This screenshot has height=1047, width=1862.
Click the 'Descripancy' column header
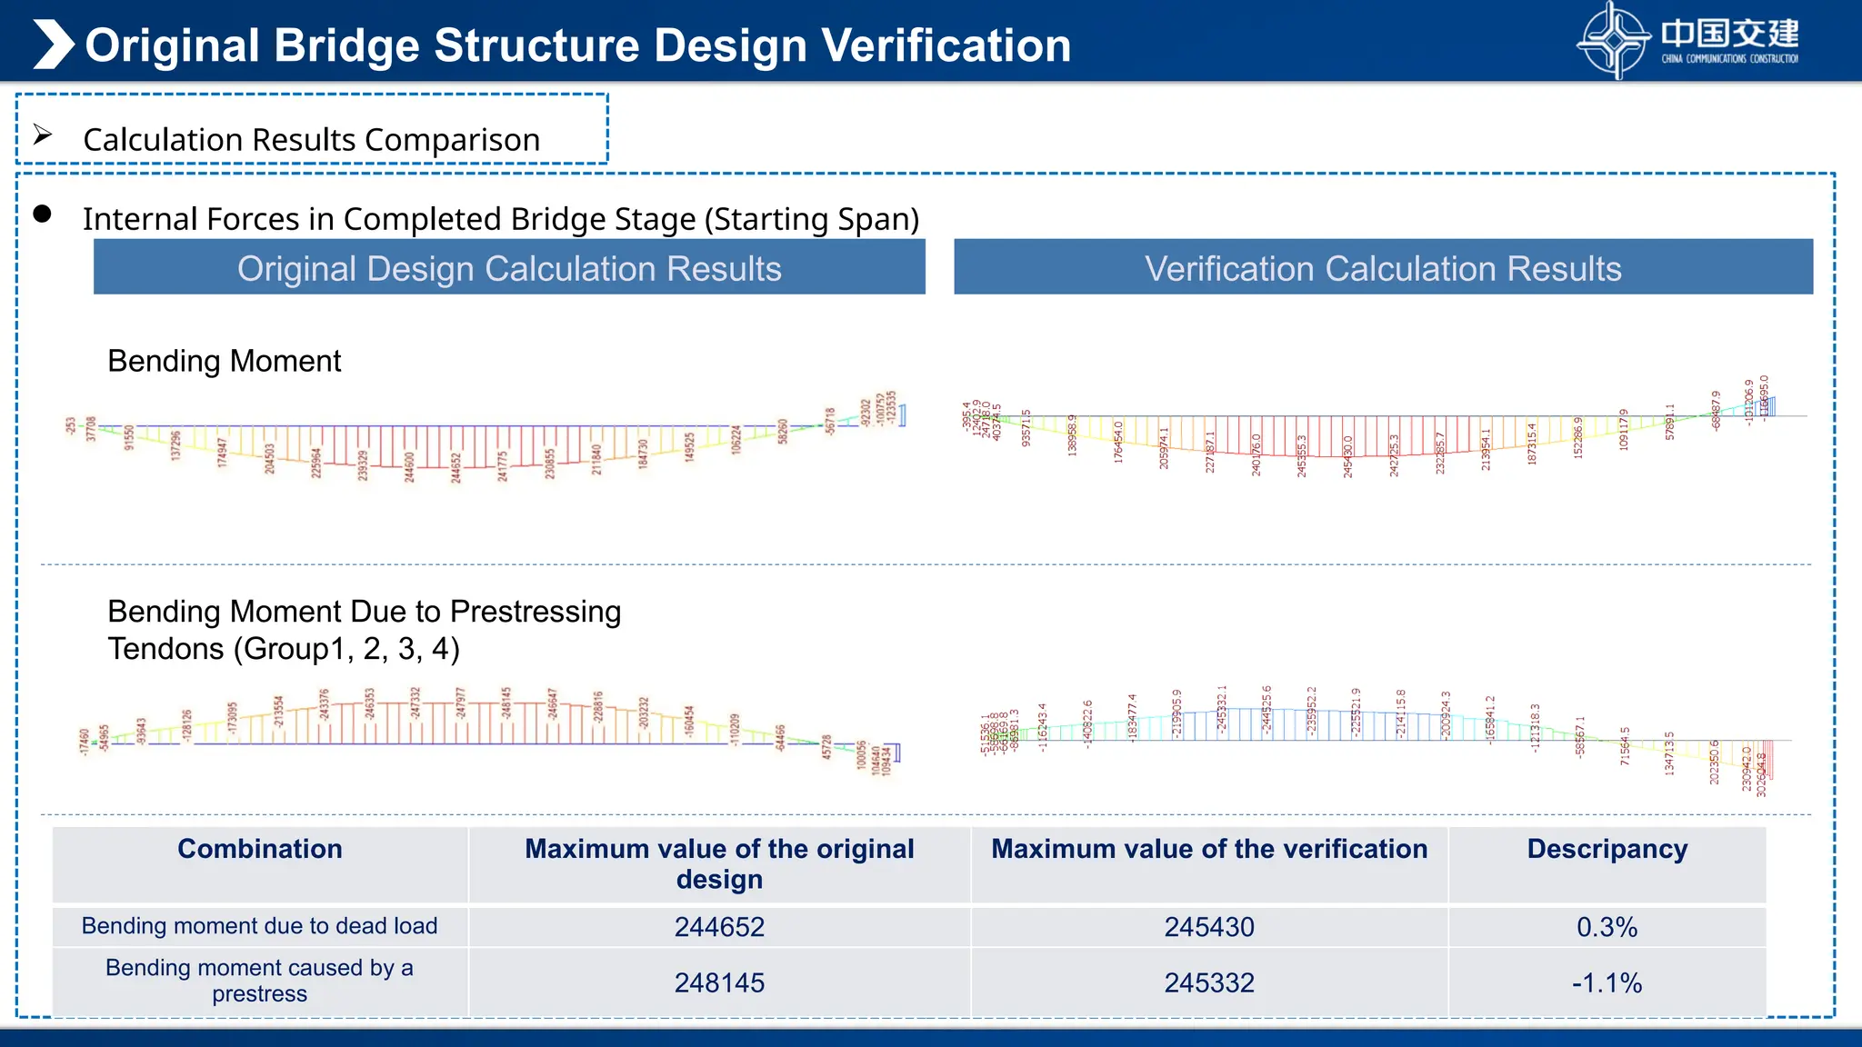click(x=1607, y=864)
